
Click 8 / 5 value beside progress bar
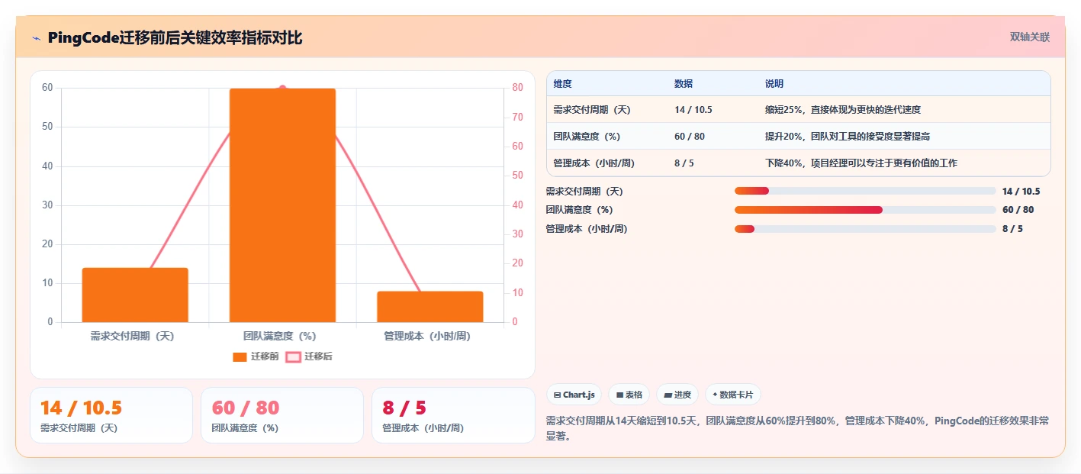pos(1012,229)
